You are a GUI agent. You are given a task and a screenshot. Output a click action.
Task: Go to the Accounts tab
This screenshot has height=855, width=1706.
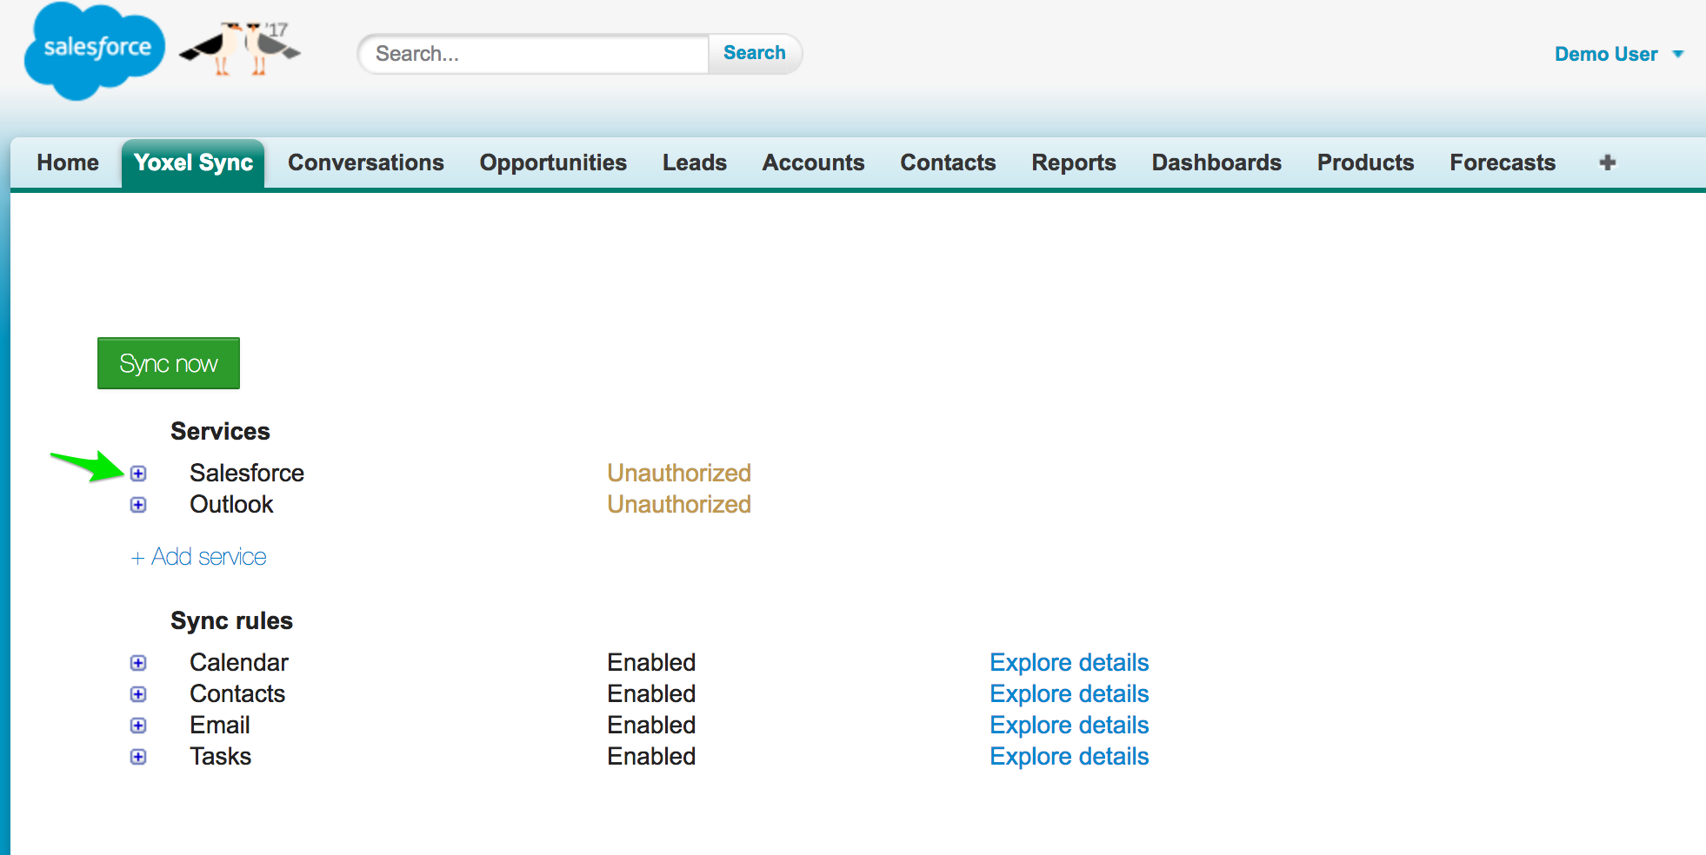(813, 162)
